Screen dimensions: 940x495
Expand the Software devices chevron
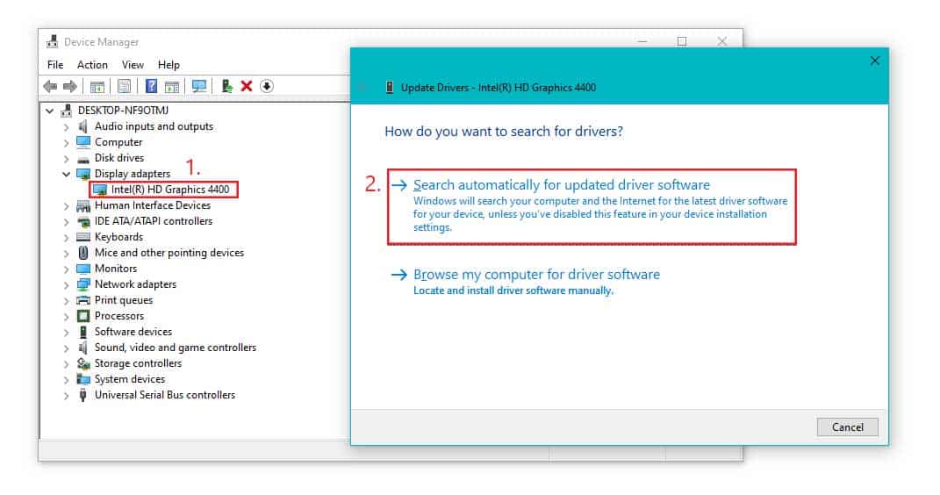pos(67,332)
